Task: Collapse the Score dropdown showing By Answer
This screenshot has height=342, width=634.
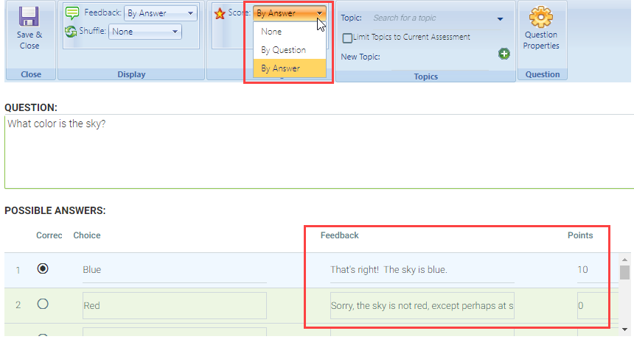Action: 290,13
